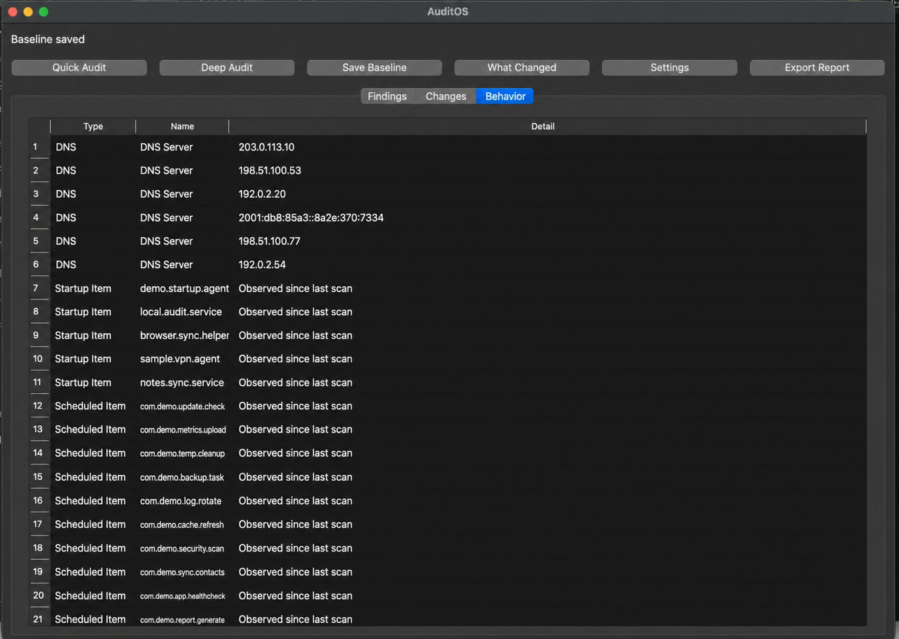Image resolution: width=899 pixels, height=639 pixels.
Task: Select com.demo.temp.cleanup scheduled item
Action: (x=183, y=454)
